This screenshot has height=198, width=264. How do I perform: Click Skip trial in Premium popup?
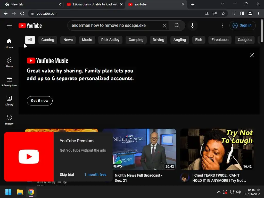67,175
